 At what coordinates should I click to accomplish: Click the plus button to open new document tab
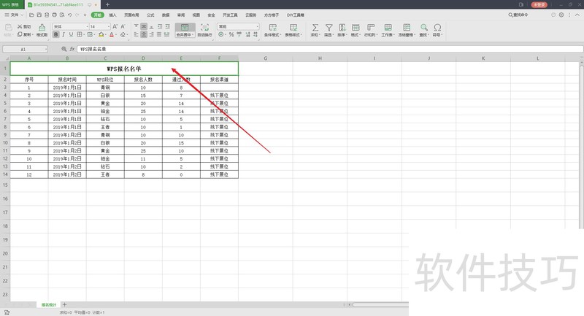pyautogui.click(x=107, y=4)
